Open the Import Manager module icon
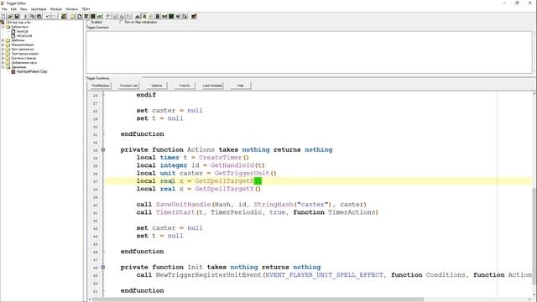537x302 pixels. tap(185, 17)
